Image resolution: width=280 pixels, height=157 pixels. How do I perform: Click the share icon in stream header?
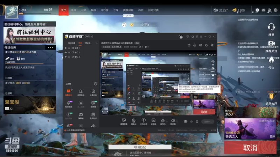(212, 45)
